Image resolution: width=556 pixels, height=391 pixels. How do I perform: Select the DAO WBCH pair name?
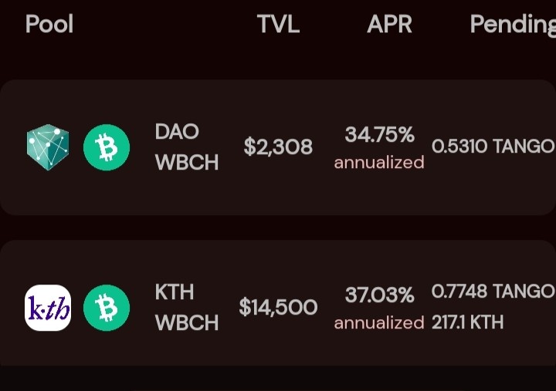[187, 147]
